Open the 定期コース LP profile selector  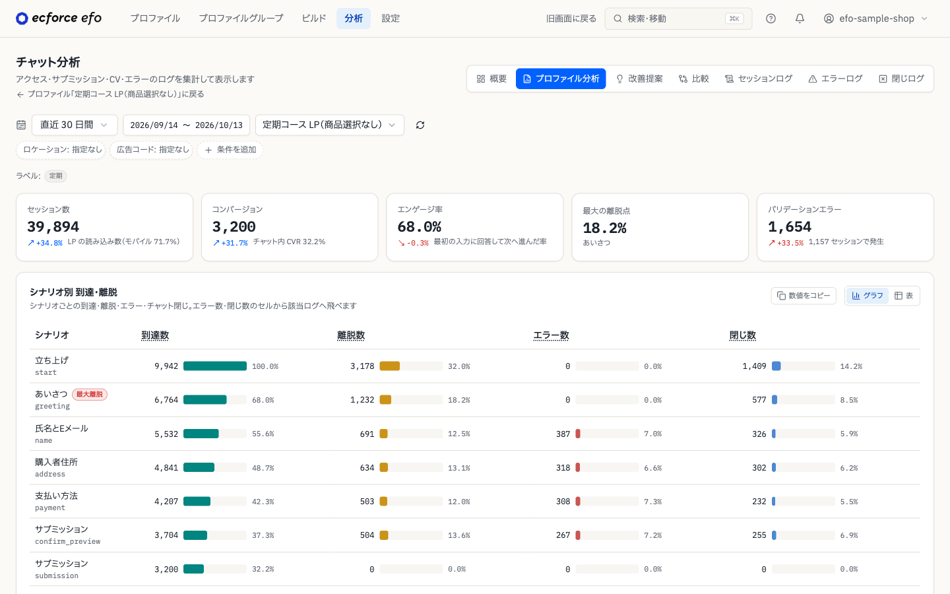pyautogui.click(x=330, y=125)
